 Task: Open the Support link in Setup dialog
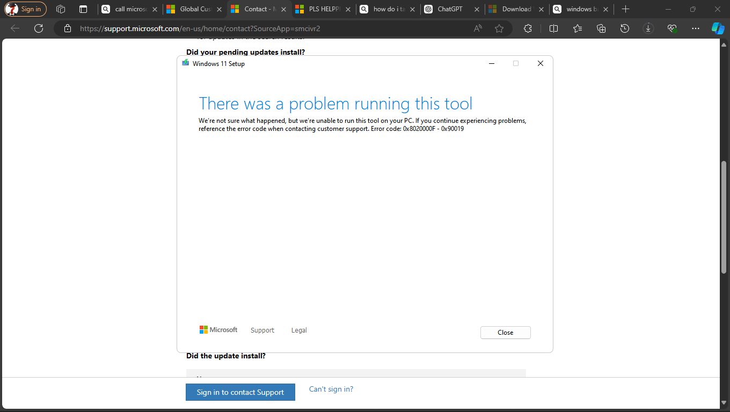[x=262, y=330]
